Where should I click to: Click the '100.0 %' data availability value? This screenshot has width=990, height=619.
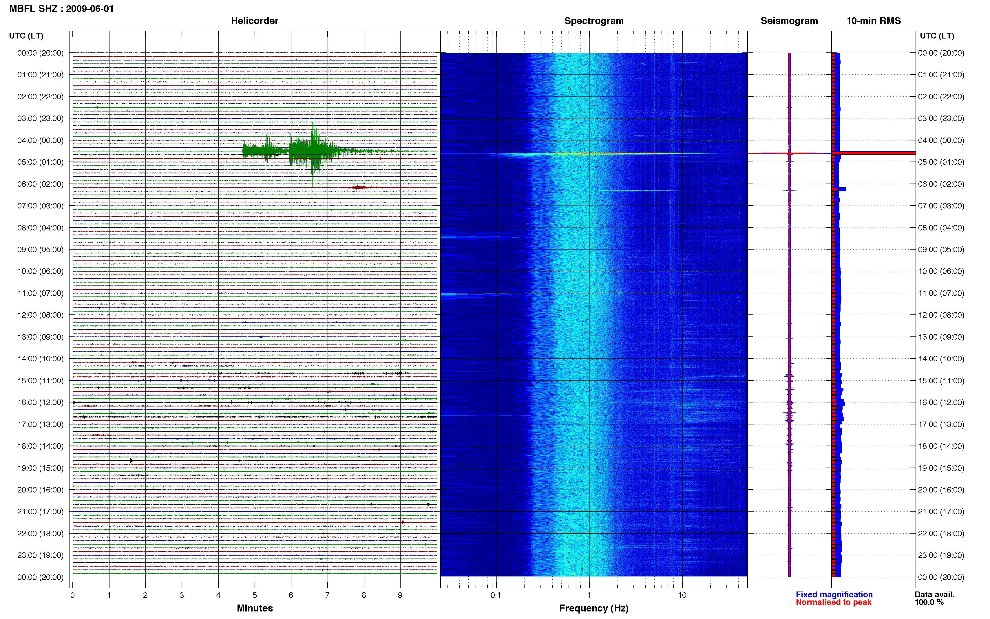tap(929, 602)
